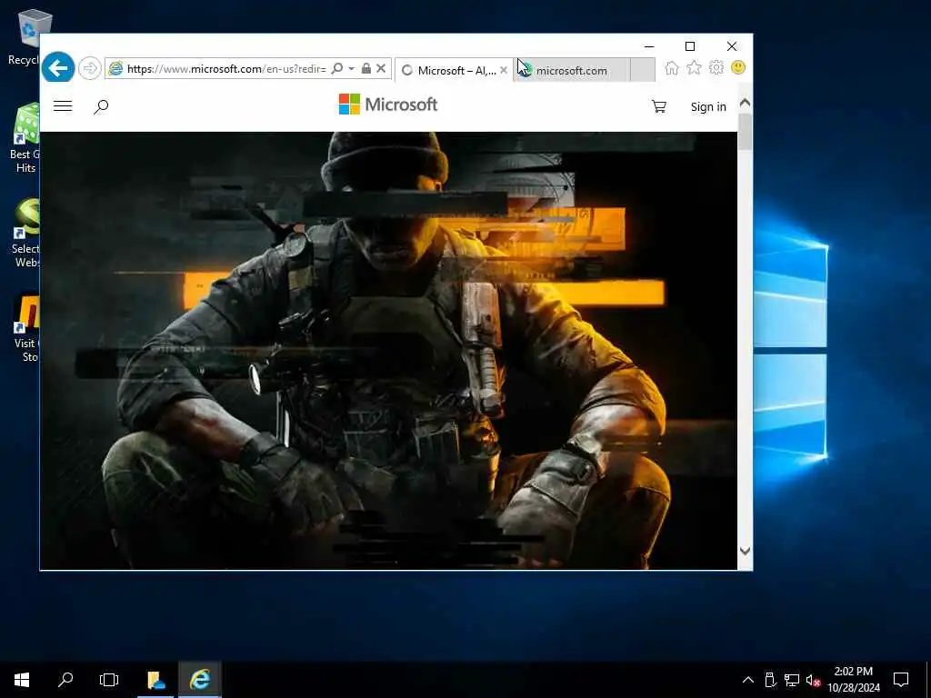The width and height of the screenshot is (931, 698).
Task: Open the address bar autocomplete dropdown arrow
Action: click(x=352, y=69)
